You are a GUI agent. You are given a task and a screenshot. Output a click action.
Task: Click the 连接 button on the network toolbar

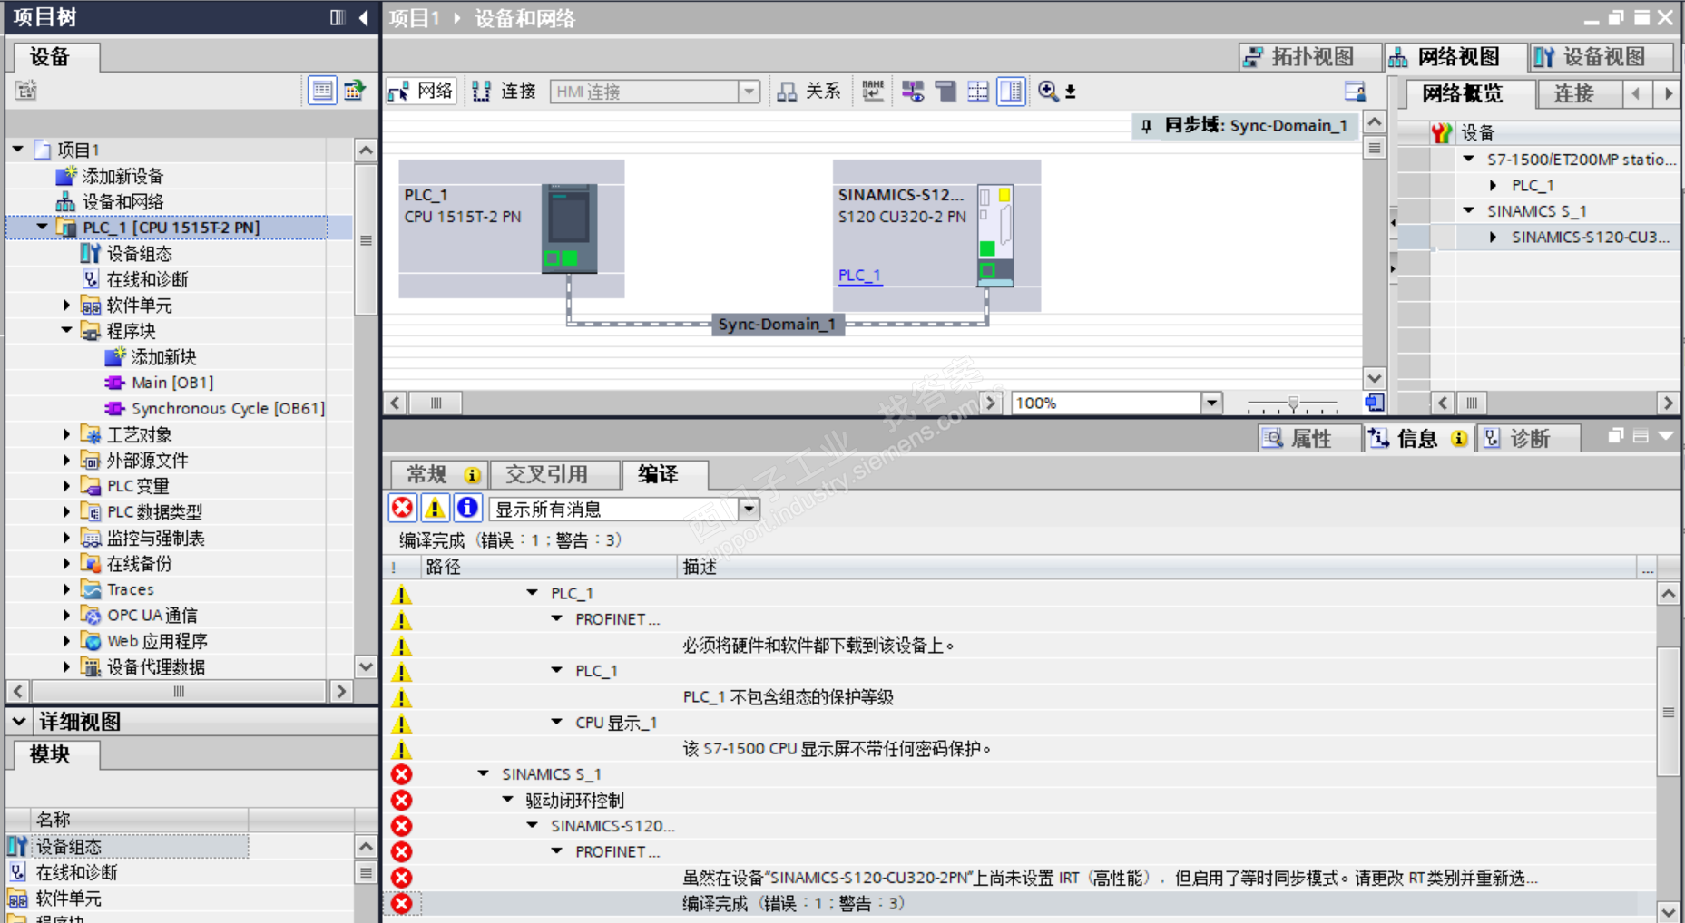click(505, 92)
